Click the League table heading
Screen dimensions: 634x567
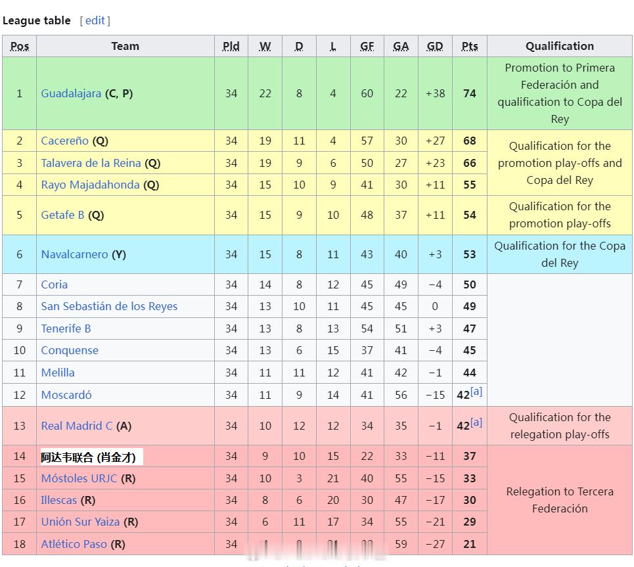(36, 20)
